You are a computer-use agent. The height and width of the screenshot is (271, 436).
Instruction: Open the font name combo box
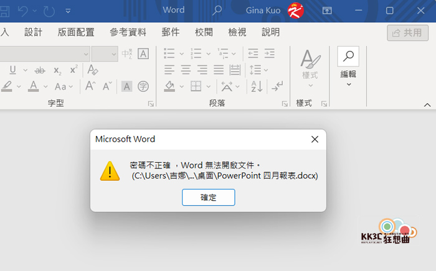(x=44, y=54)
